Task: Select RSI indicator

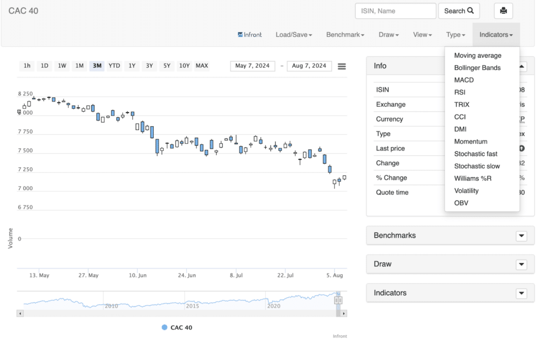Action: (x=460, y=92)
